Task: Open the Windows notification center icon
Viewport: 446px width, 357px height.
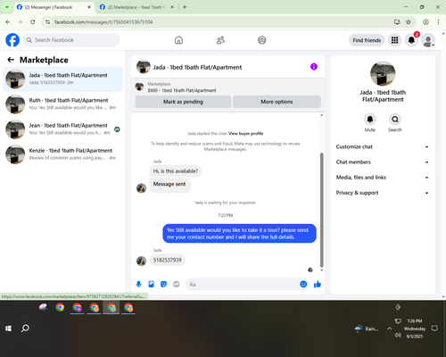Action: click(434, 328)
